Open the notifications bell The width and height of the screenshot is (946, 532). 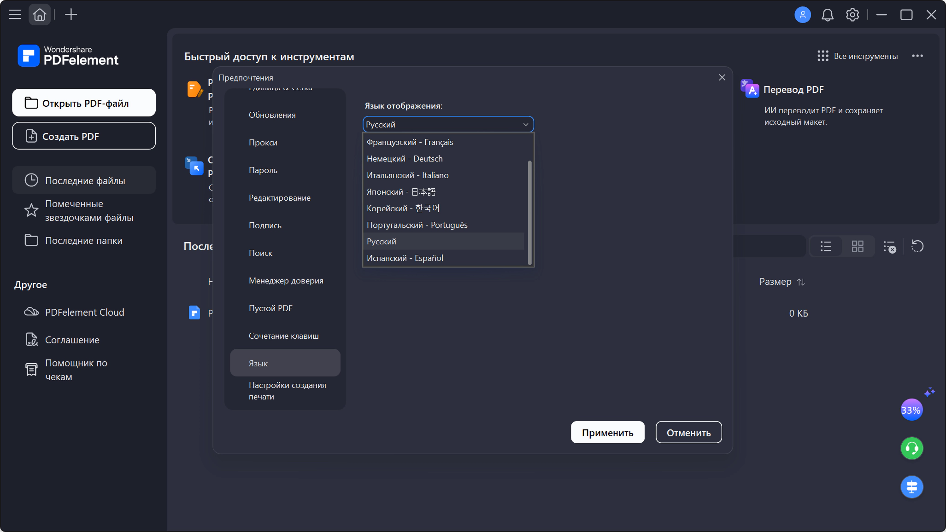[x=828, y=15]
